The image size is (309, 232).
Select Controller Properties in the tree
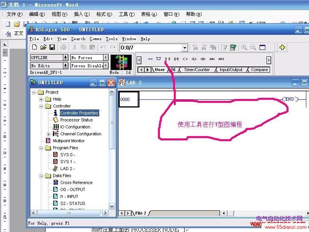click(79, 113)
